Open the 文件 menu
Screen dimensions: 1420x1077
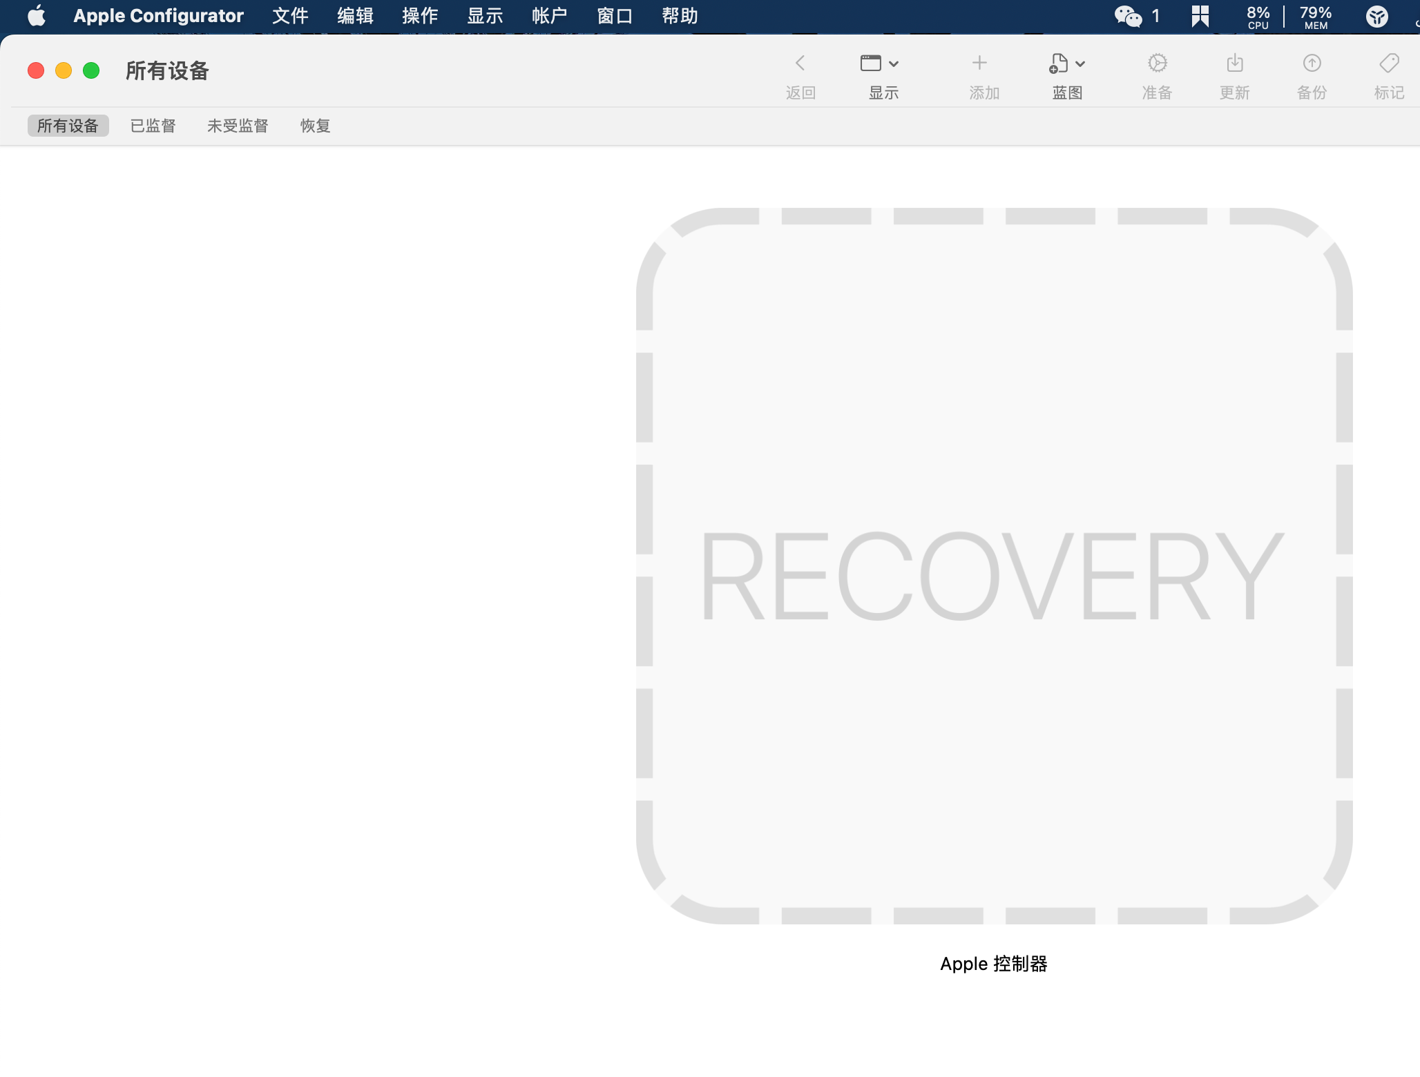point(290,15)
